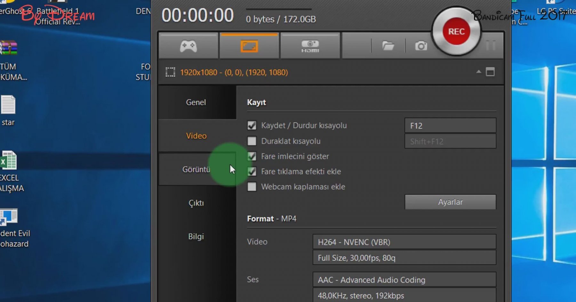Click the pause icon beside REC

pyautogui.click(x=491, y=45)
